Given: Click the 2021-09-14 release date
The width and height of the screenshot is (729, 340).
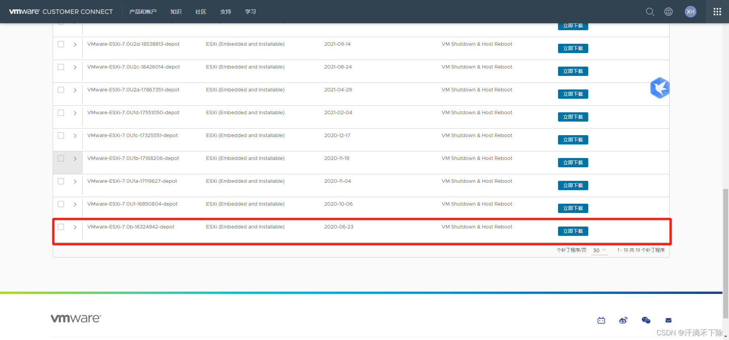Looking at the screenshot, I should coord(337,44).
